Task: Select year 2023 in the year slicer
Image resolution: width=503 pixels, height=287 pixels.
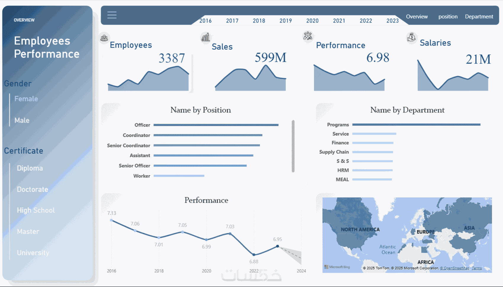Action: (x=393, y=21)
